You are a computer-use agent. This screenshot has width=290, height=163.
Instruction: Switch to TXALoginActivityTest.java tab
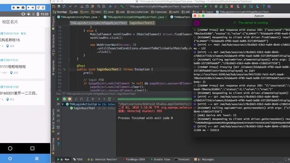click(x=79, y=17)
